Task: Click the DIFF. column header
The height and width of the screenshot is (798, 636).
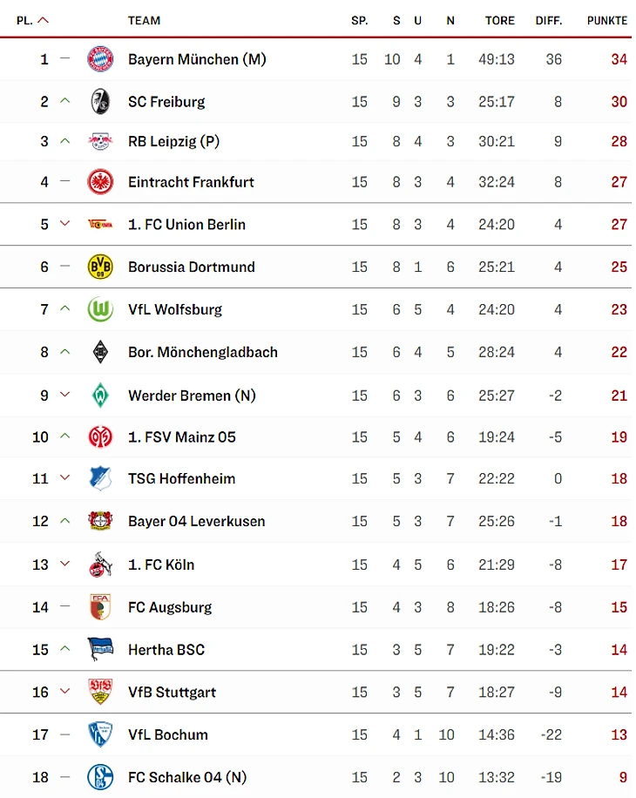Action: tap(549, 21)
